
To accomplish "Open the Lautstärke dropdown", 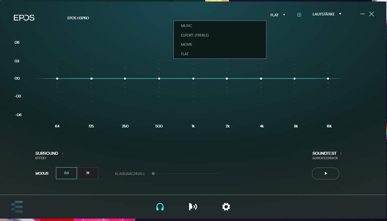I will point(327,14).
